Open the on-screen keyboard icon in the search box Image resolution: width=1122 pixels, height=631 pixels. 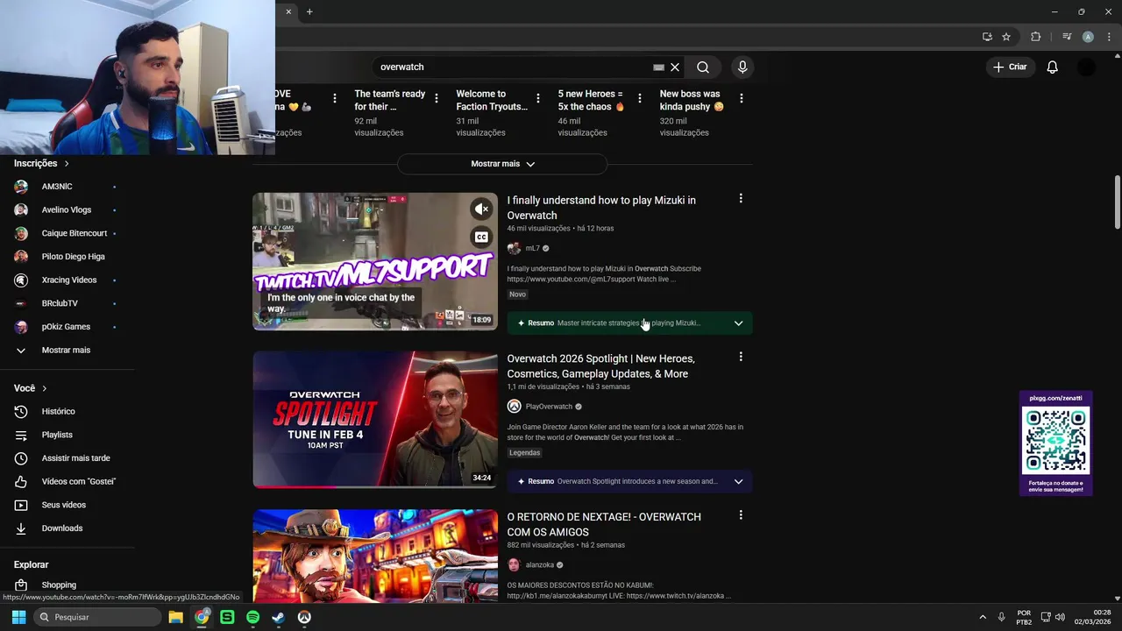[x=658, y=67]
